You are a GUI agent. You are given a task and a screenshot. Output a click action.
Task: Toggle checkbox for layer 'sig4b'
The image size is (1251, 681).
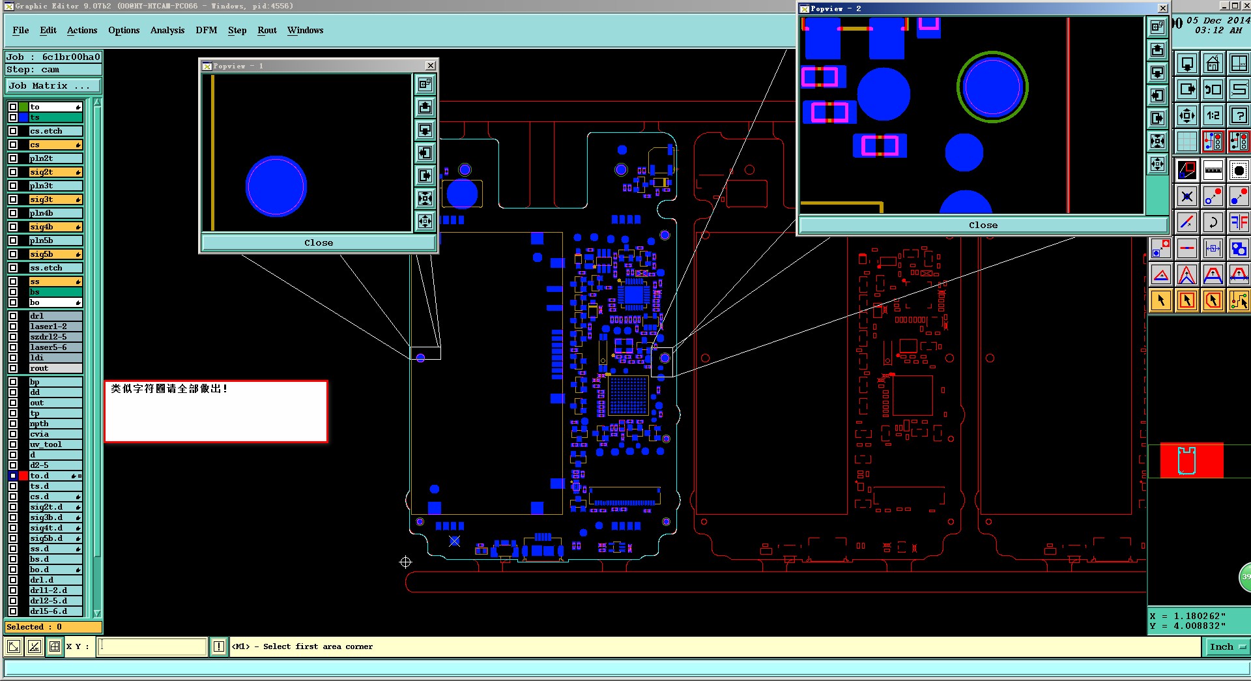click(x=13, y=227)
